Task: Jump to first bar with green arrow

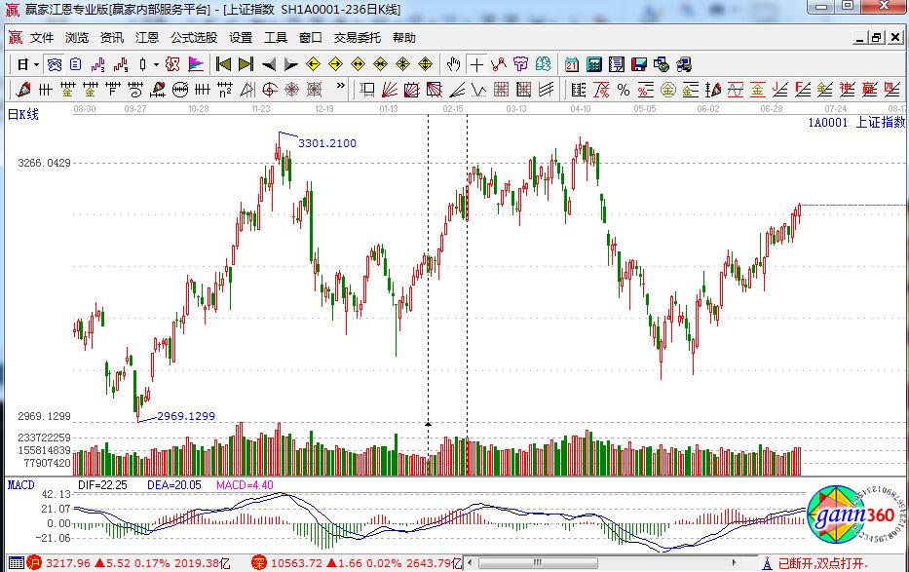Action: 223,64
